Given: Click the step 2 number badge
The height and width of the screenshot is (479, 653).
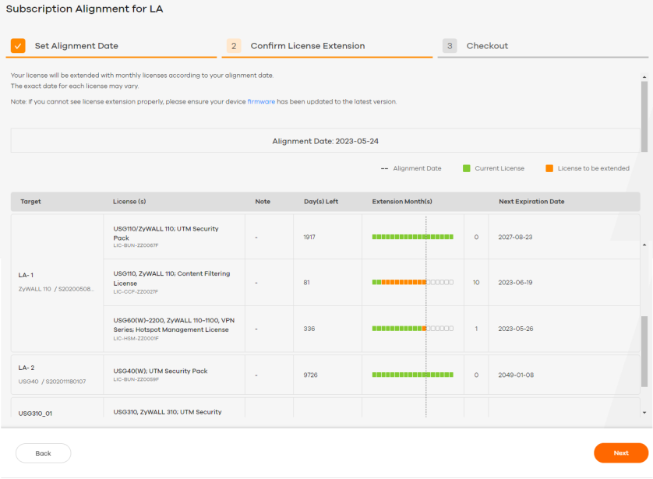Looking at the screenshot, I should coord(234,46).
